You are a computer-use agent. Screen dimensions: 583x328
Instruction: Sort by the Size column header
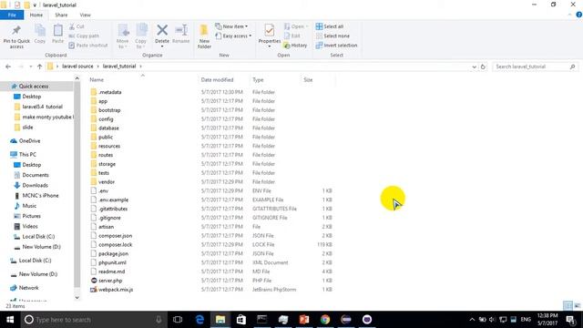coord(308,80)
